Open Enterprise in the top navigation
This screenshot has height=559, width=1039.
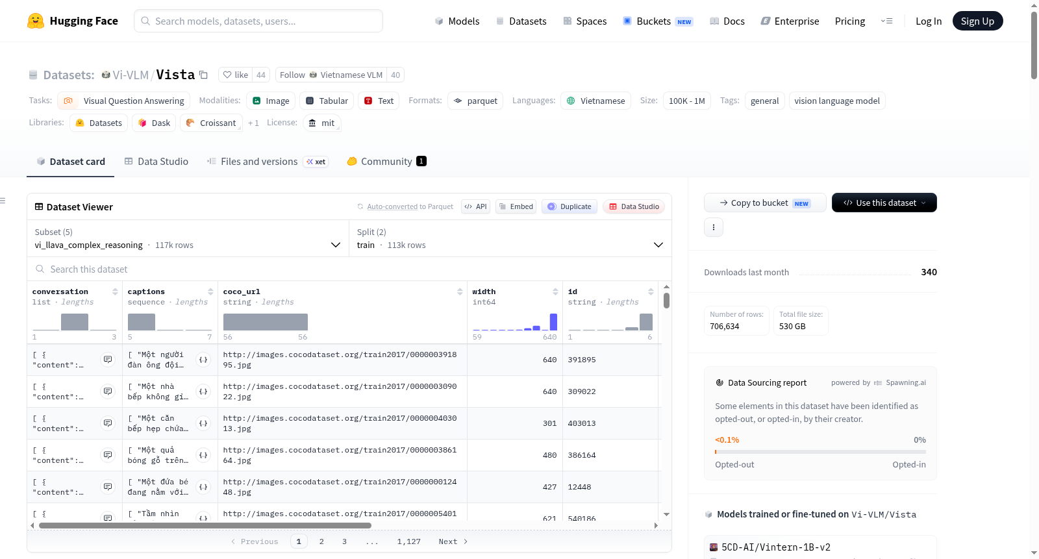click(x=790, y=21)
